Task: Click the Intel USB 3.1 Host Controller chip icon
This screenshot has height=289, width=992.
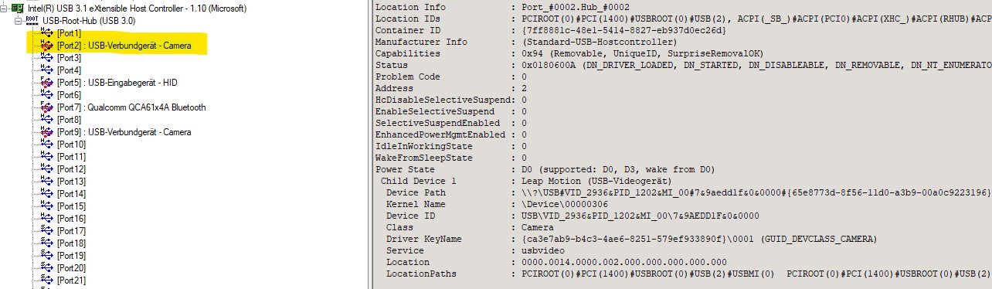Action: [x=17, y=8]
